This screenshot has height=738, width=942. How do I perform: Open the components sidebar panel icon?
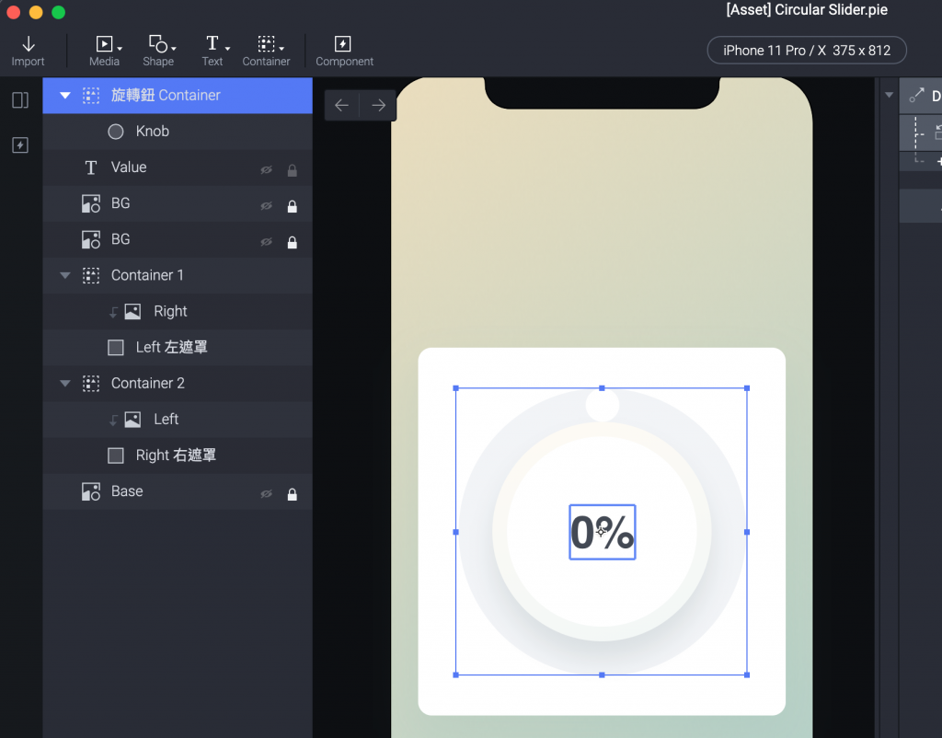tap(20, 144)
